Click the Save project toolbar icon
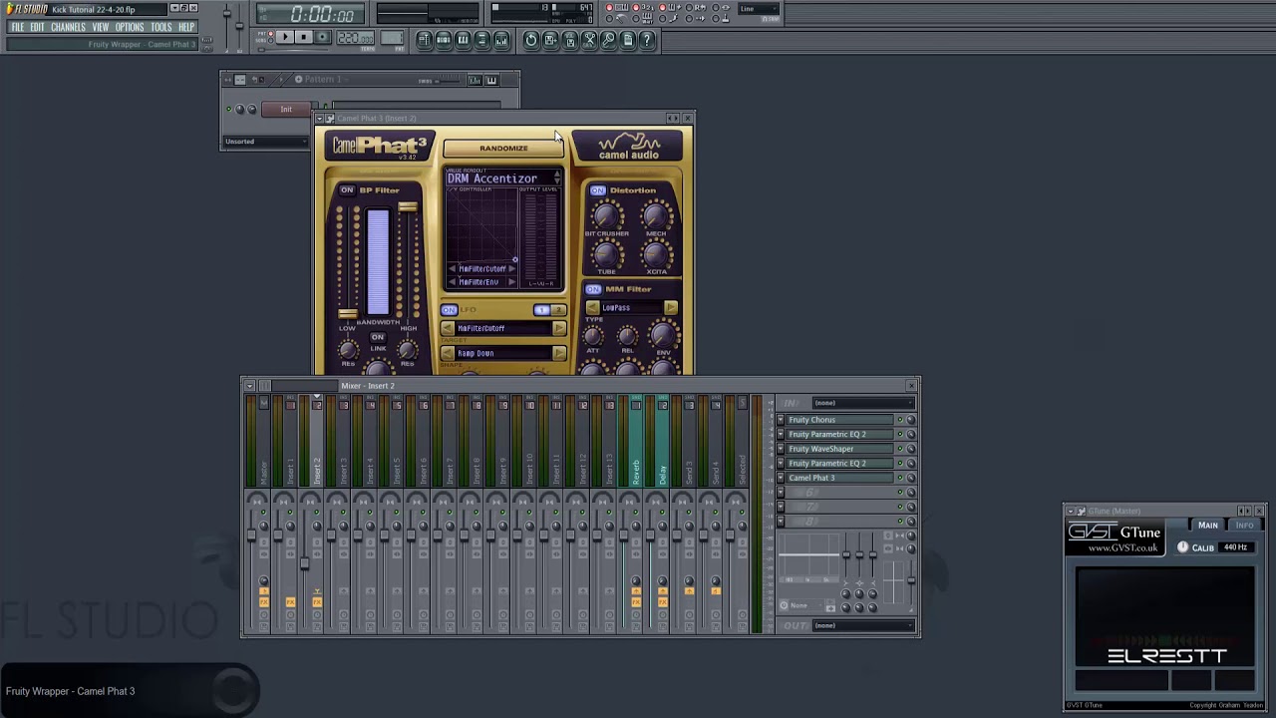This screenshot has height=718, width=1276. tap(550, 40)
